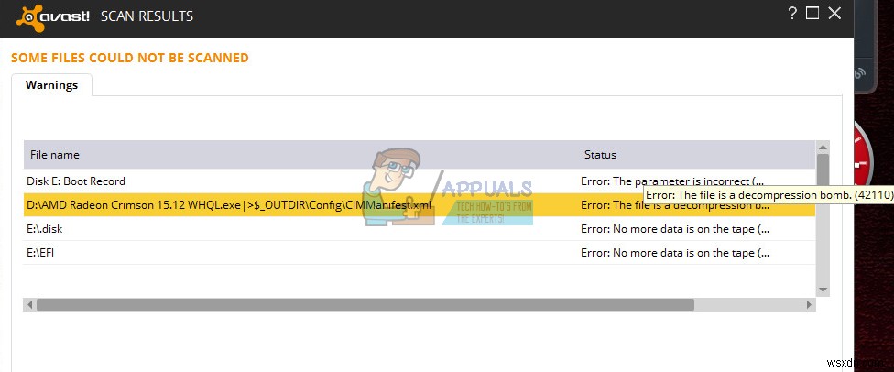Maximize the Scan Results window

tap(812, 14)
